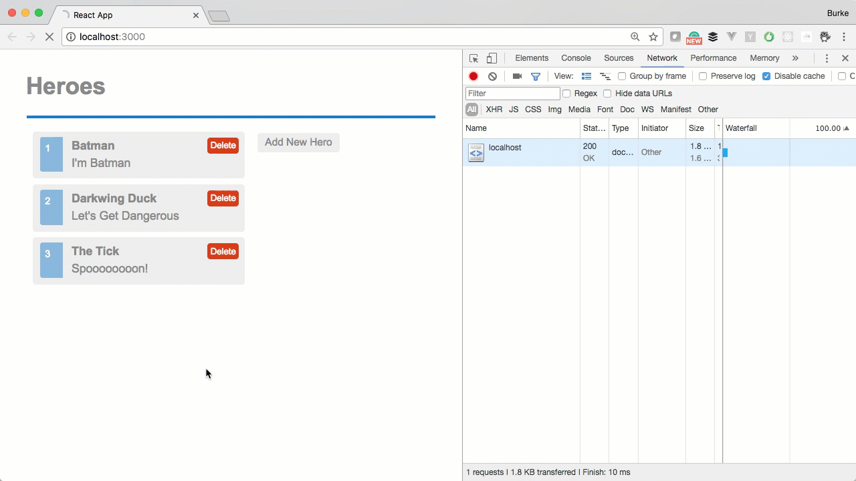Sort requests by the Name column
This screenshot has width=856, height=481.
521,128
